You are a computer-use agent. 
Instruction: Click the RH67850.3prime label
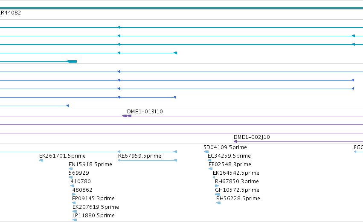(x=237, y=182)
